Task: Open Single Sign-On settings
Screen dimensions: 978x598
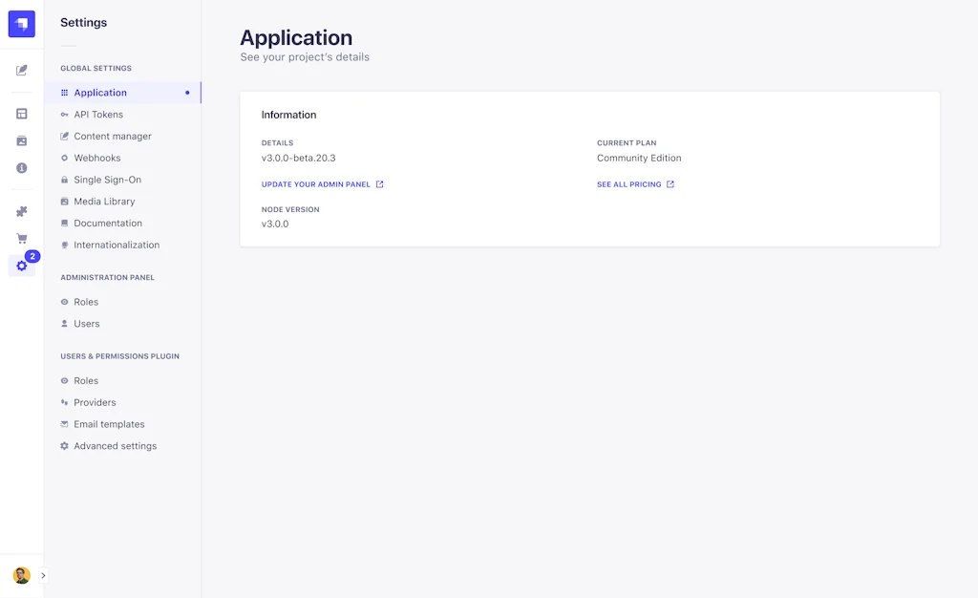Action: tap(107, 180)
